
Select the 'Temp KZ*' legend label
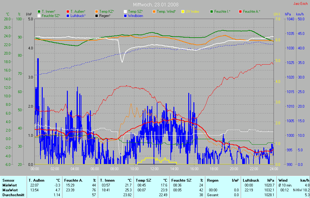coord(107,12)
